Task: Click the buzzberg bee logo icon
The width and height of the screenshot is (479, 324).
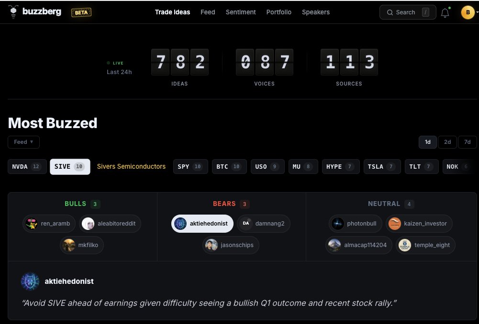Action: [13, 12]
